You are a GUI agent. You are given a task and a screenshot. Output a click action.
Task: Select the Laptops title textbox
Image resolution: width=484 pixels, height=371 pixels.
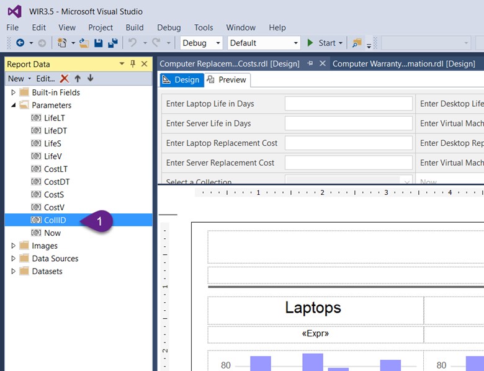pos(315,310)
